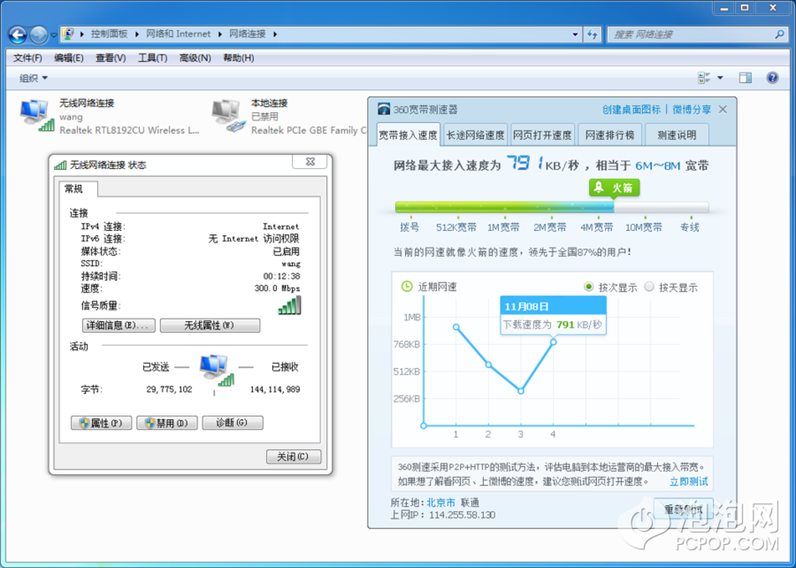Screen dimensions: 796x568
Task: Click chart data point for test 4
Action: 553,342
